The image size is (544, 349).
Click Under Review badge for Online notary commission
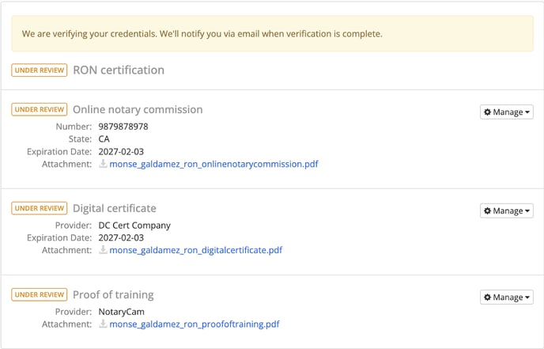point(40,109)
